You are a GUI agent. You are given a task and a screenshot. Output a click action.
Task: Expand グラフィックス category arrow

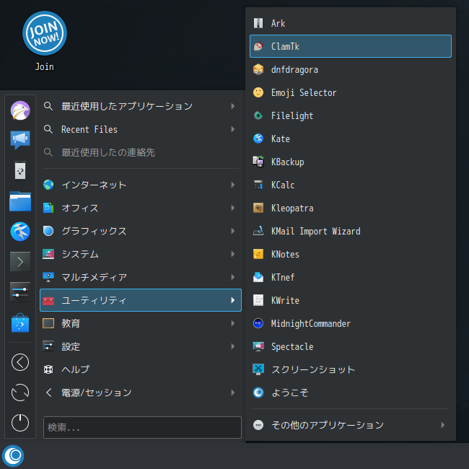coord(233,231)
